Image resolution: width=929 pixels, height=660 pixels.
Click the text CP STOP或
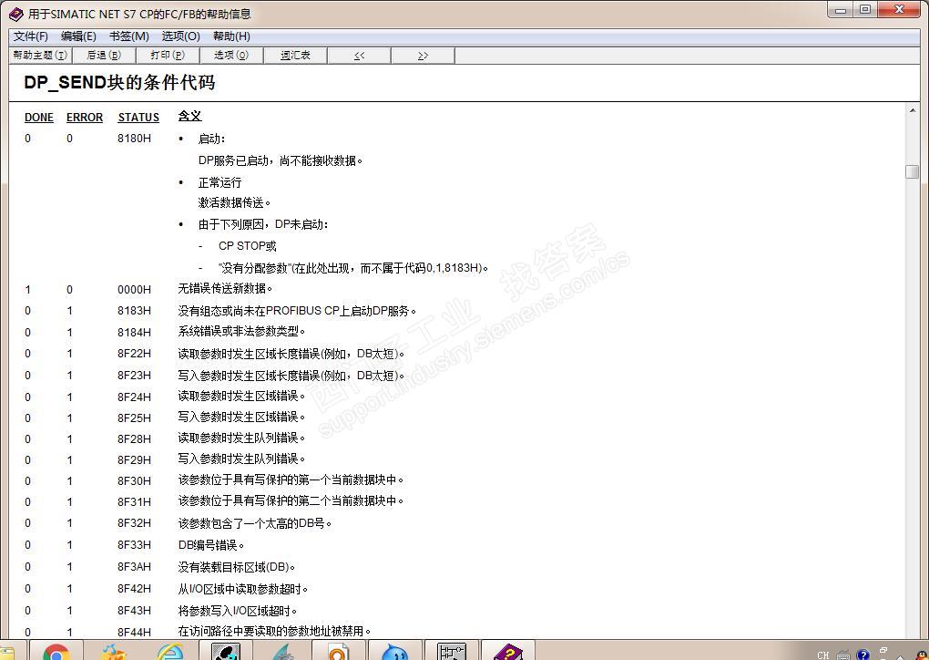248,246
